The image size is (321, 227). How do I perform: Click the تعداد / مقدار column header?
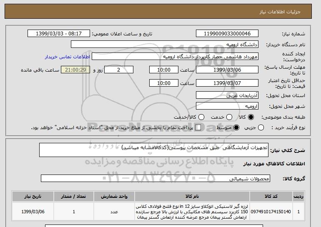click(x=74, y=197)
